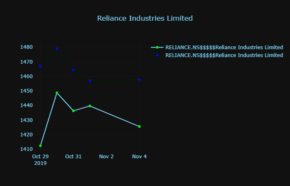Image resolution: width=290 pixels, height=186 pixels.
Task: Click the 1460 y-axis label
Action: click(27, 76)
